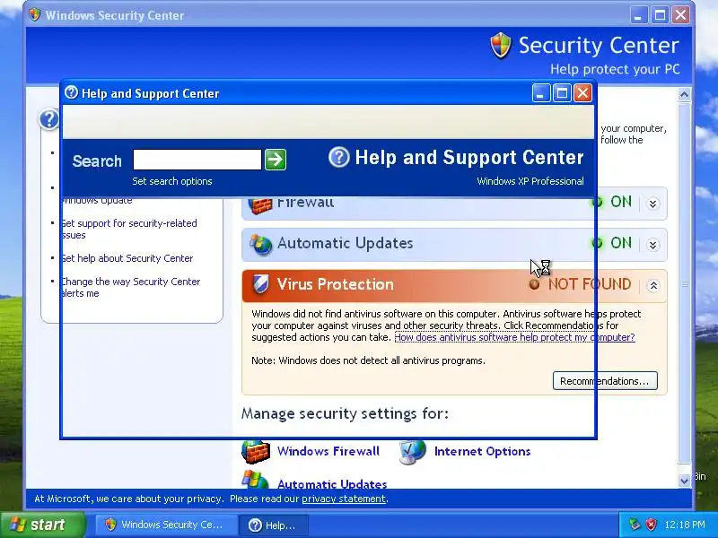Click the Automatic Updates globe icon in status row
This screenshot has width=718, height=538.
pyautogui.click(x=260, y=244)
